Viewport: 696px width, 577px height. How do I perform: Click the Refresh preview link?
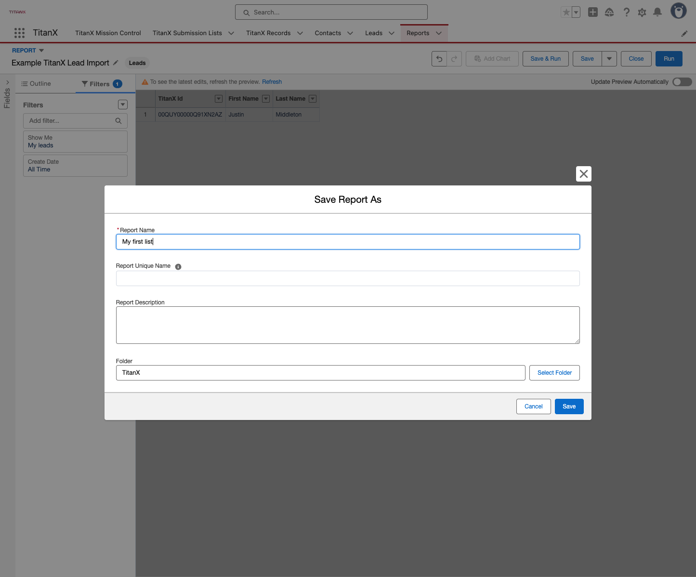(272, 82)
